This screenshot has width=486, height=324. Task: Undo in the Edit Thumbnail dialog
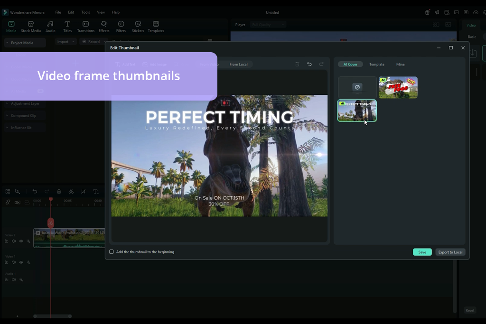(309, 64)
